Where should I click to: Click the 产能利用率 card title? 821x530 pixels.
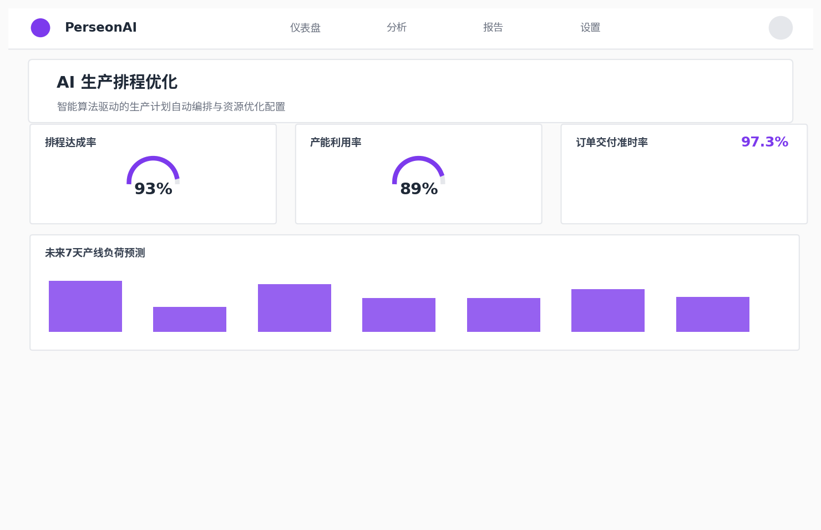[336, 143]
